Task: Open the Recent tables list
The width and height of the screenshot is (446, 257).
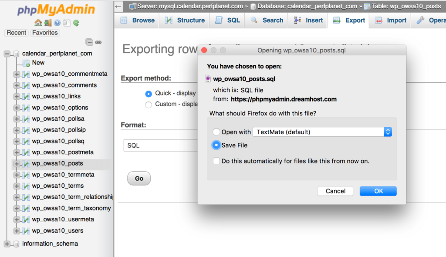Action: [16, 33]
